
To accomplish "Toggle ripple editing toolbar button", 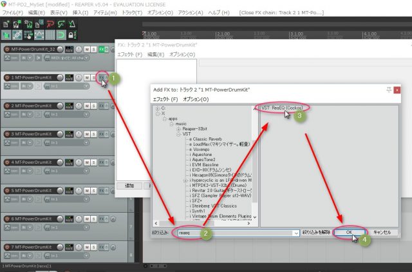I will tap(28, 35).
